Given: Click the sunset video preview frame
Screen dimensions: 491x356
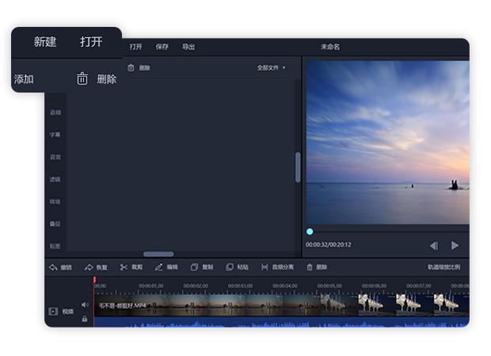Looking at the screenshot, I should pos(388,142).
